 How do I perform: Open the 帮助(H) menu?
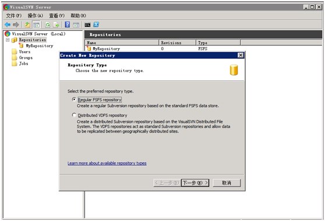click(79, 16)
